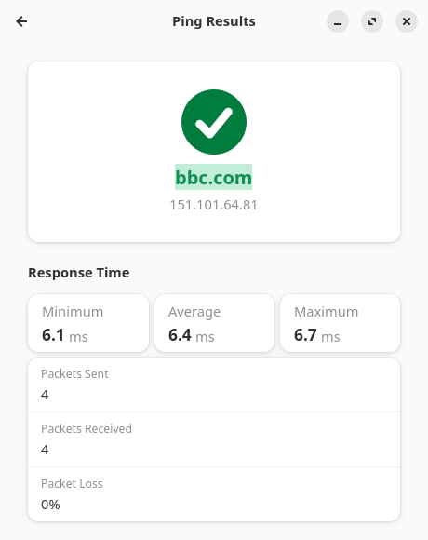Select the Average response time card
428x540 pixels.
[214, 323]
